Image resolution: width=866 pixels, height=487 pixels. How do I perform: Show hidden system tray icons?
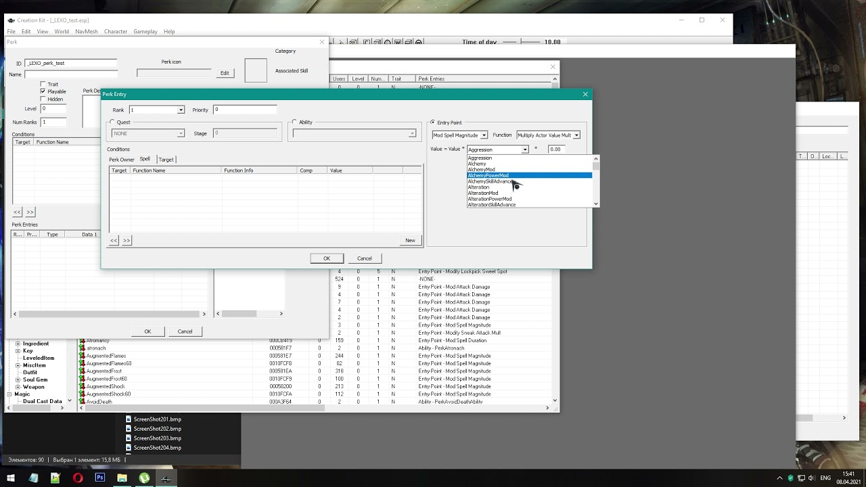click(780, 478)
